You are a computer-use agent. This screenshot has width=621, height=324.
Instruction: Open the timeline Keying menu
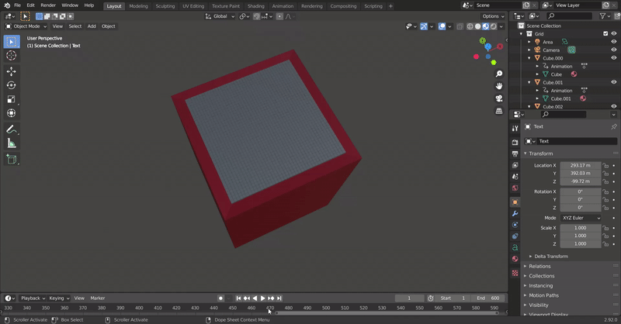pos(59,298)
